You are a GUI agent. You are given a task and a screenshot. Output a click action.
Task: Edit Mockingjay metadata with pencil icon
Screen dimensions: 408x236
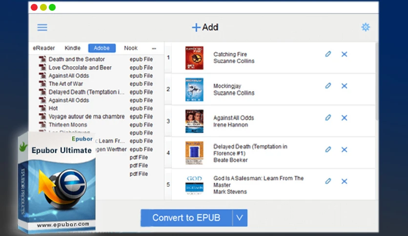[x=328, y=86]
